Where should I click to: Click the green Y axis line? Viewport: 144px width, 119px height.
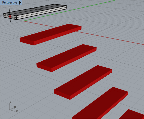[69, 11]
